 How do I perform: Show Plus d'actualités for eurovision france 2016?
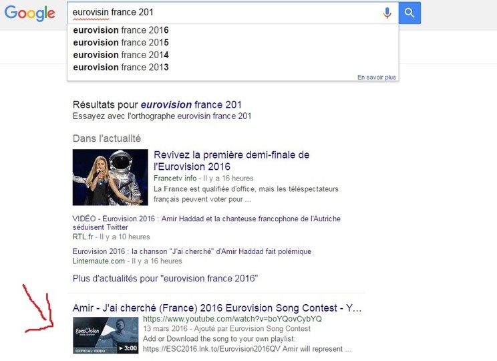[x=165, y=278]
